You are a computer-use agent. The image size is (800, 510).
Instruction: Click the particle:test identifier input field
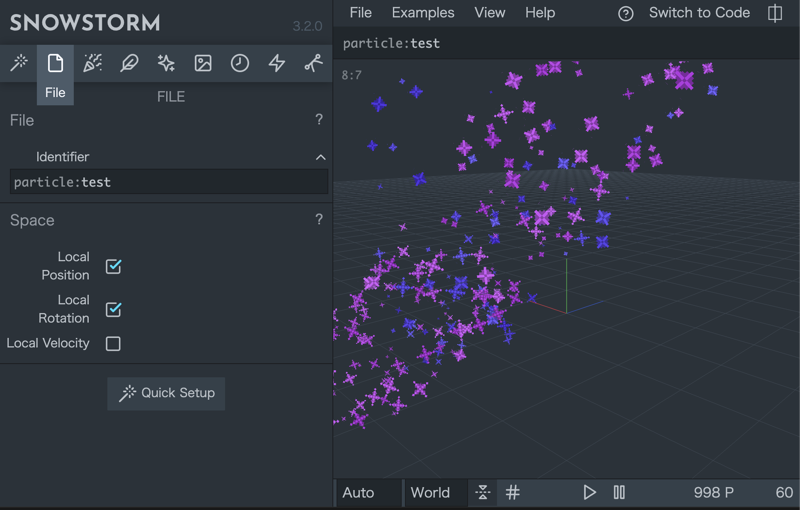(x=169, y=182)
